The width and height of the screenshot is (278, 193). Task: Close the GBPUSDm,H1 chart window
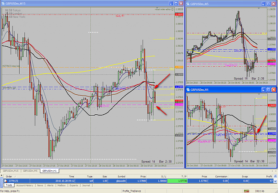tap(274, 90)
